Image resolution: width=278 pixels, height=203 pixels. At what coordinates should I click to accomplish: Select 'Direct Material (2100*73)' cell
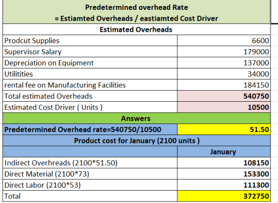(x=90, y=174)
